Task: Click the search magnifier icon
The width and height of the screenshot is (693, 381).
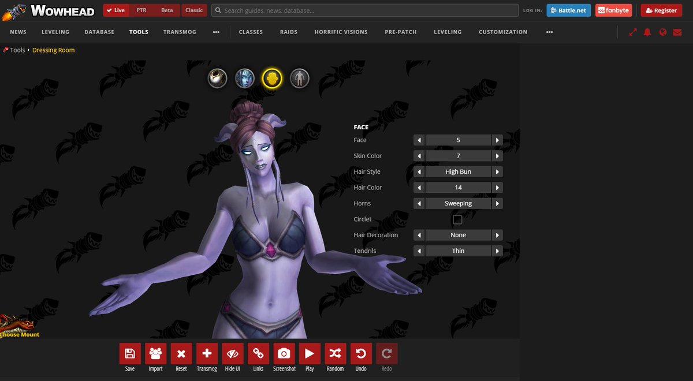Action: (218, 10)
